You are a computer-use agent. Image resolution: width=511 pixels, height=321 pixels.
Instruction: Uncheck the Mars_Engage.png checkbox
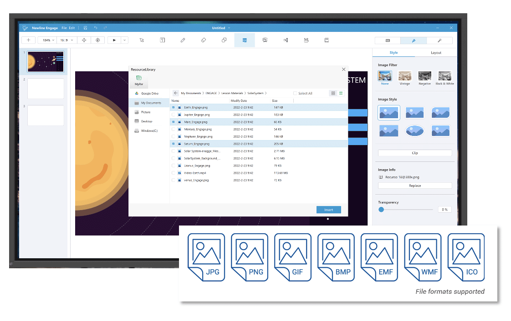coord(174,122)
